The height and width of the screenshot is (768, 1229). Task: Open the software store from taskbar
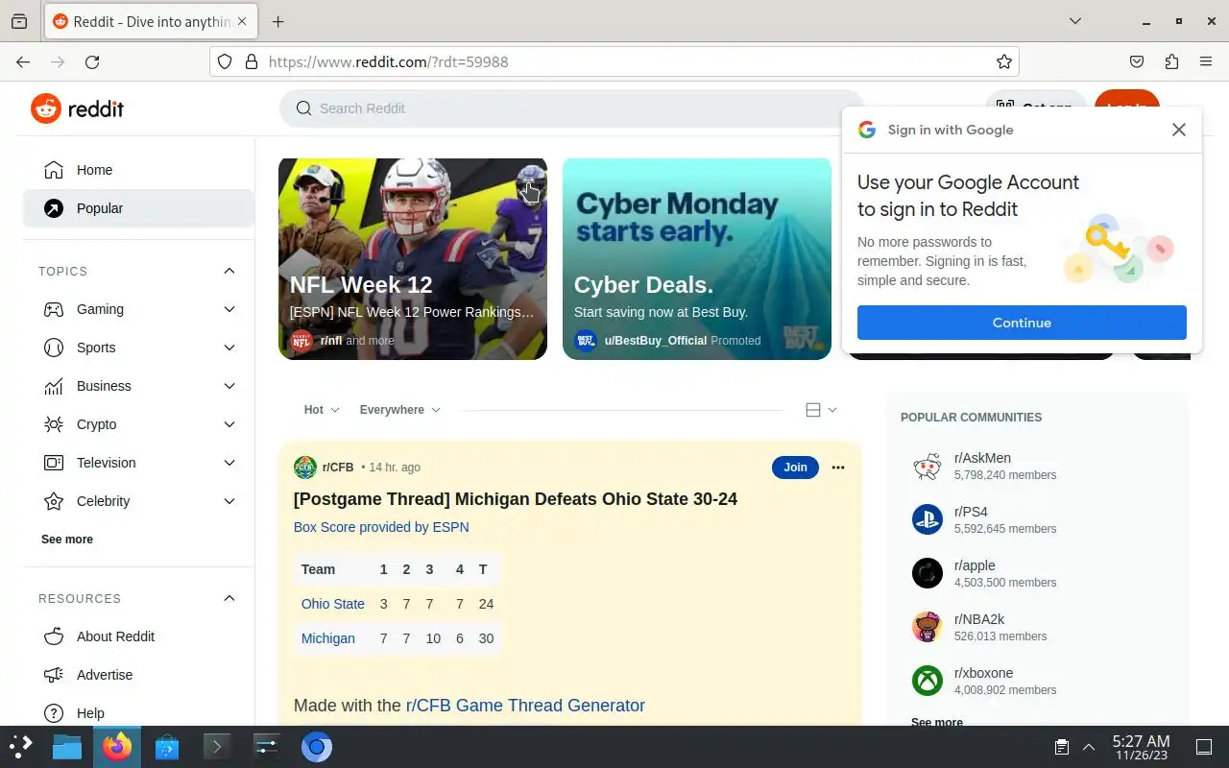[x=167, y=747]
